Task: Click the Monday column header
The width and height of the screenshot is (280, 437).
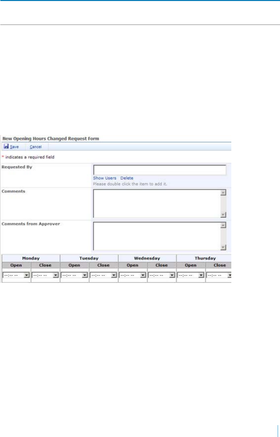Action: coord(31,258)
